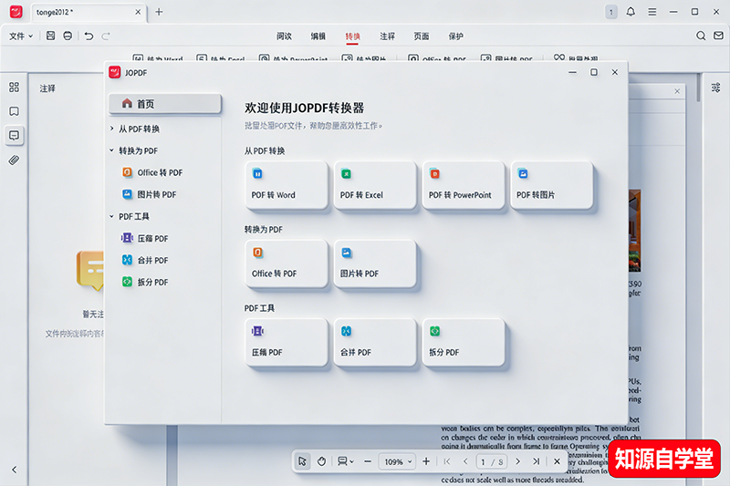Screen dimensions: 730x486
Task: Open the 图片转 PDF card
Action: (x=375, y=264)
